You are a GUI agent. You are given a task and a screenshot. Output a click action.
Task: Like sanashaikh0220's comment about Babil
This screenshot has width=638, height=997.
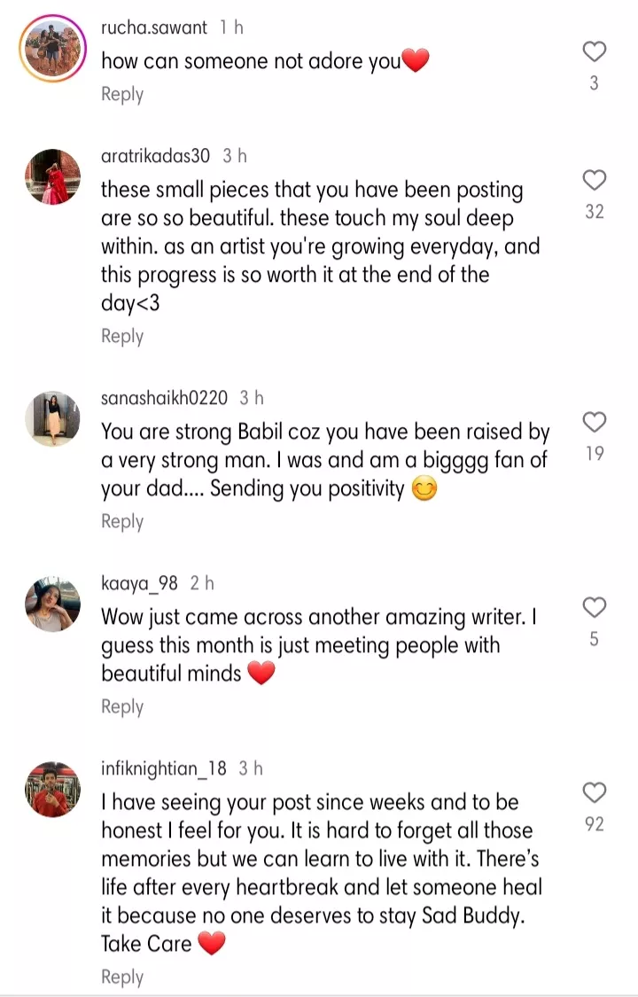(x=594, y=422)
